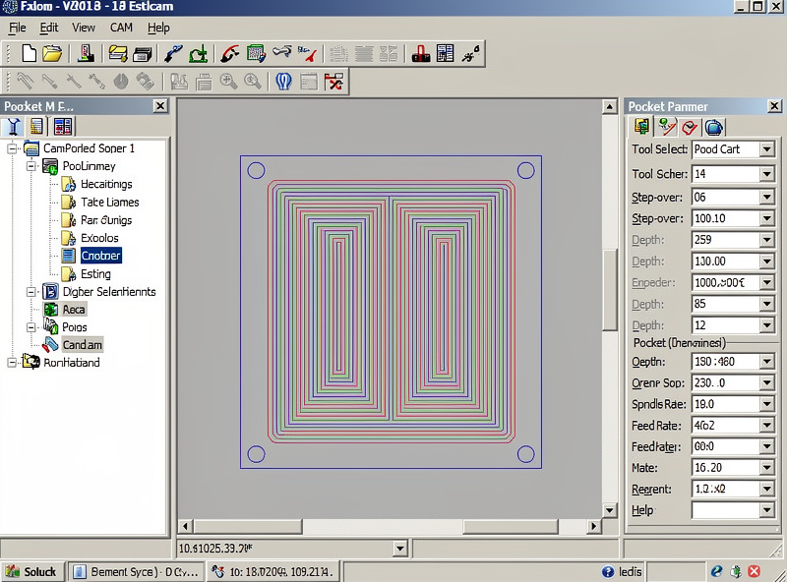Click the yellow layered card toolbar icon
The height and width of the screenshot is (582, 787).
(117, 53)
